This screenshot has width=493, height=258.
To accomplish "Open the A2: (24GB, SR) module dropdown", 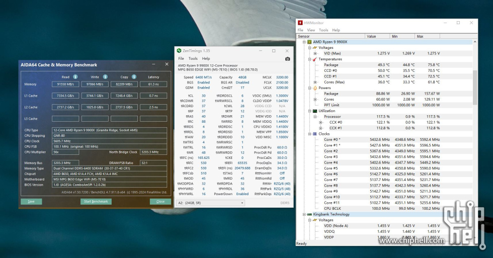I will 210,203.
